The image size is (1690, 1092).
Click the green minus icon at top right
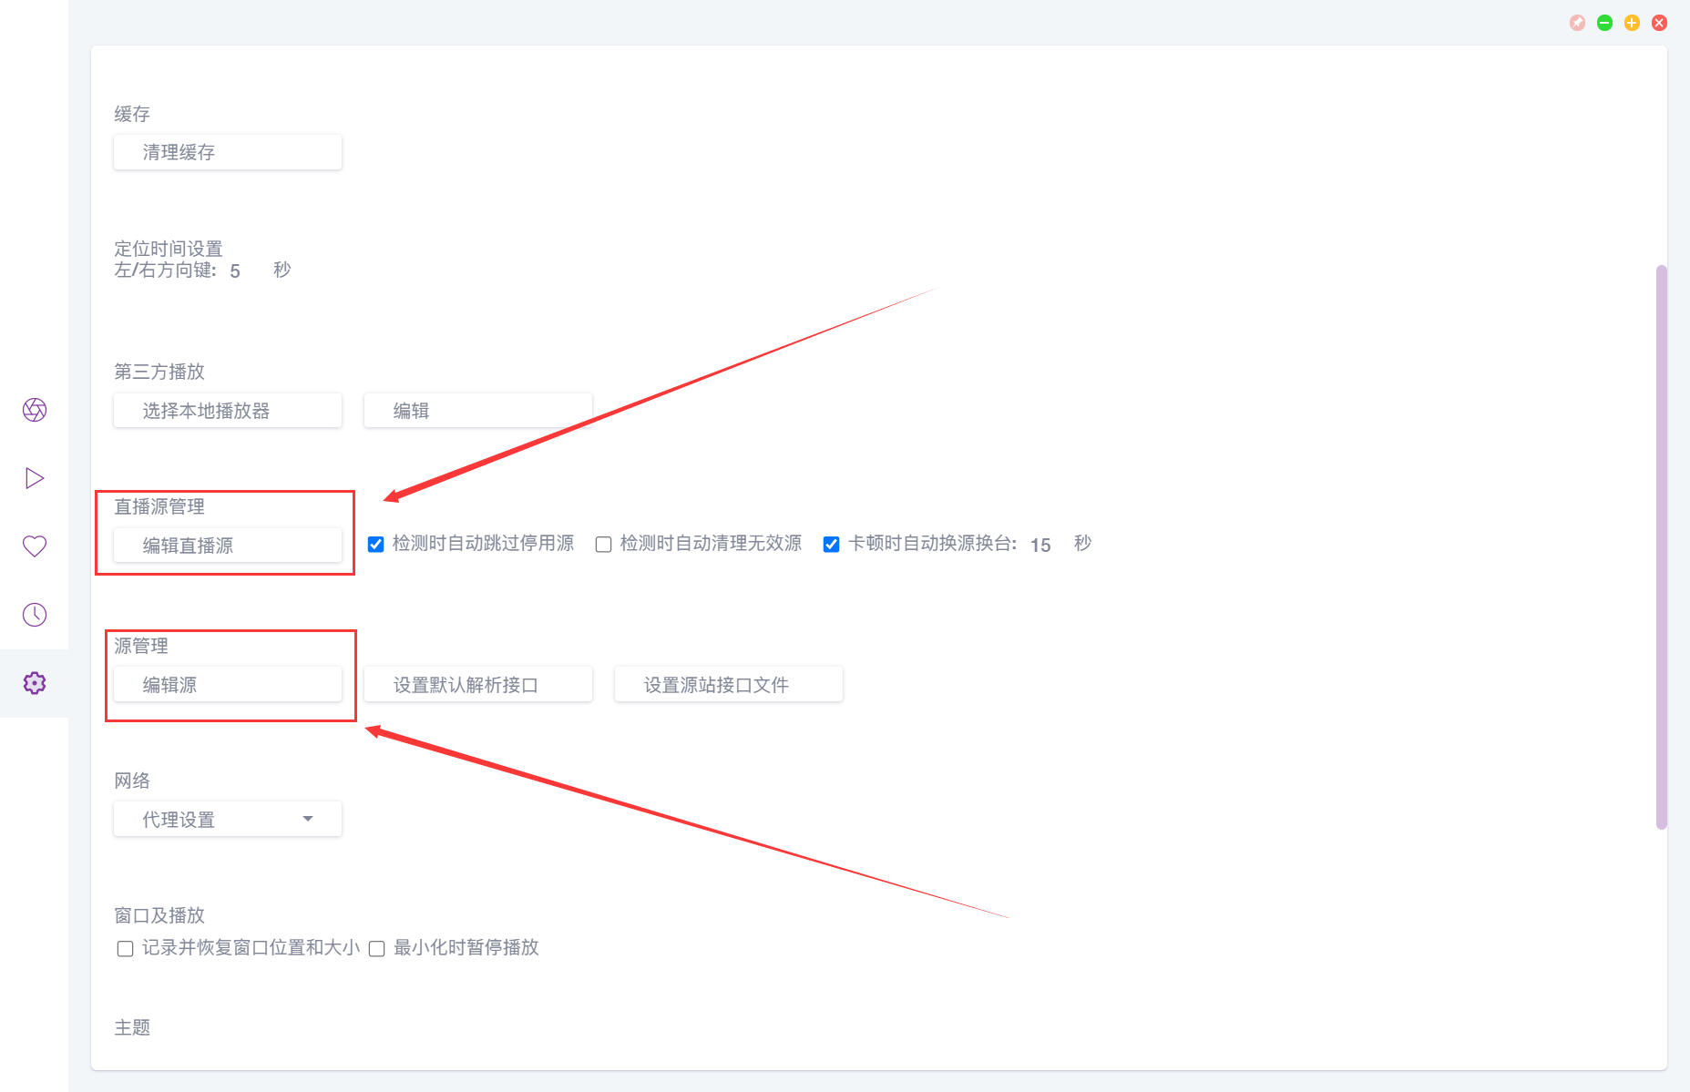tap(1604, 23)
